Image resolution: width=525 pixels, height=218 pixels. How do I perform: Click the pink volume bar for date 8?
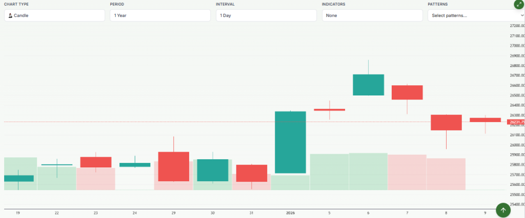click(x=447, y=174)
